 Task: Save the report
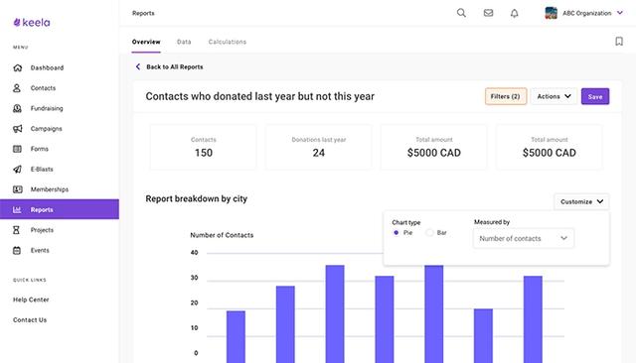click(595, 96)
